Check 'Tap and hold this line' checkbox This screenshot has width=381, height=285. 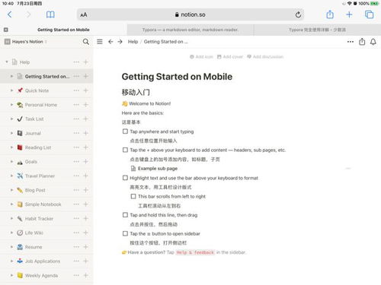point(125,215)
